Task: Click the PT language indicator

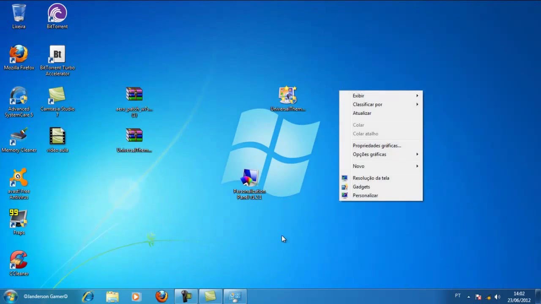Action: tap(458, 296)
